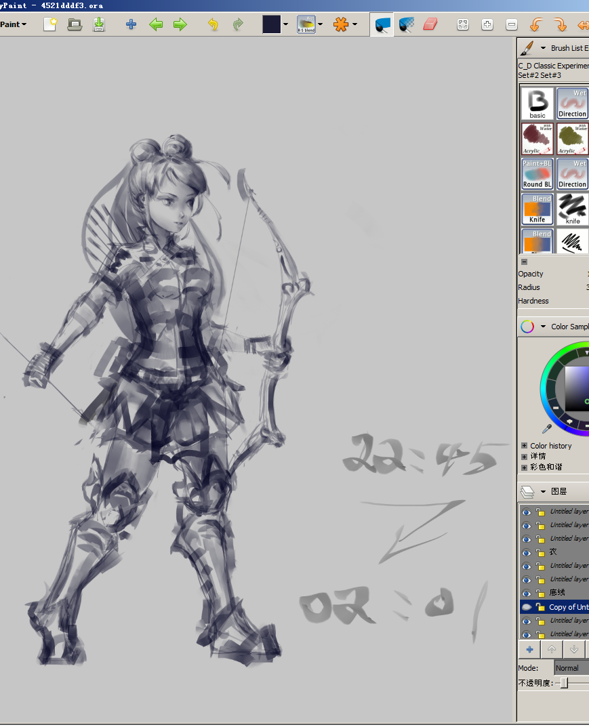Select the black knife brush
589x727 pixels.
coord(573,209)
